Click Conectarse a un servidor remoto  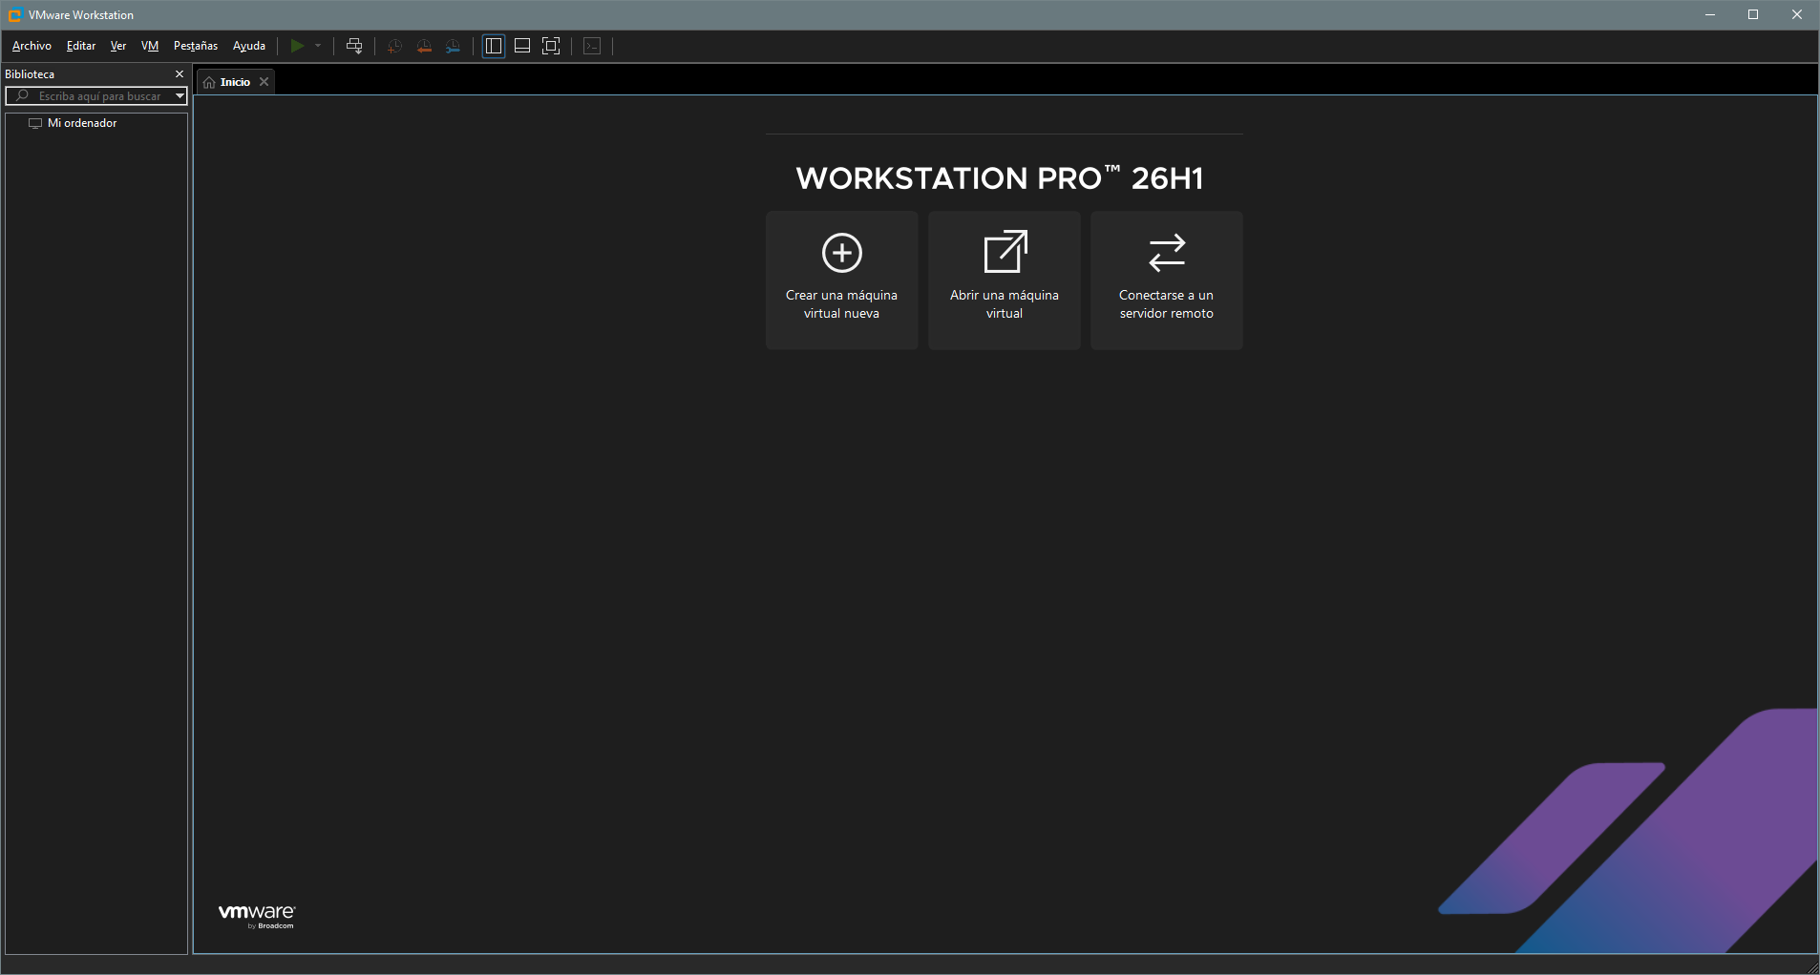point(1167,280)
